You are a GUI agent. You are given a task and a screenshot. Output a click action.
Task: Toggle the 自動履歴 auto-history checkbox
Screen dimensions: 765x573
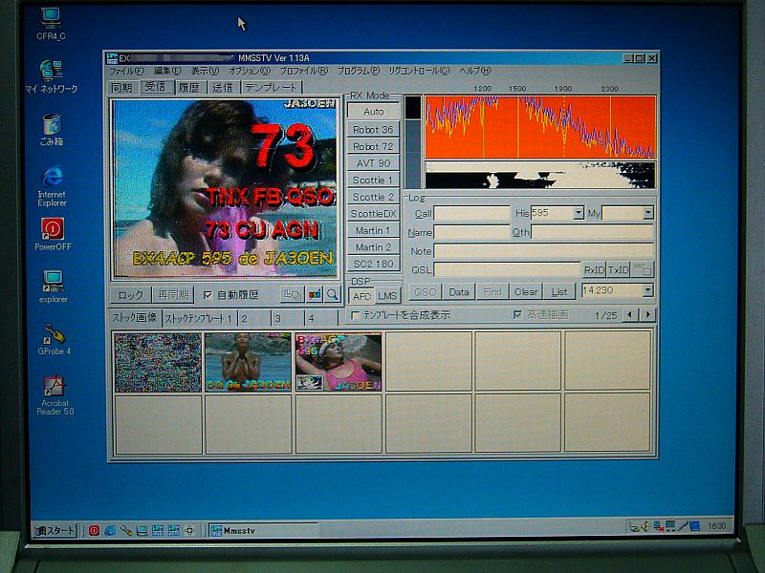point(208,295)
